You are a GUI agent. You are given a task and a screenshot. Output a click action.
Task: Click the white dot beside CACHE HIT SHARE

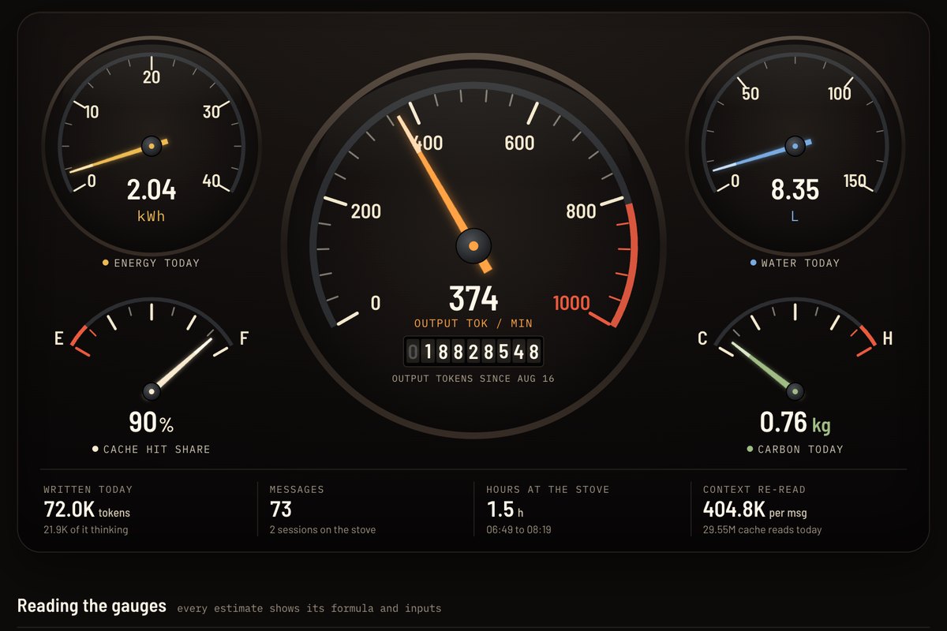point(95,449)
